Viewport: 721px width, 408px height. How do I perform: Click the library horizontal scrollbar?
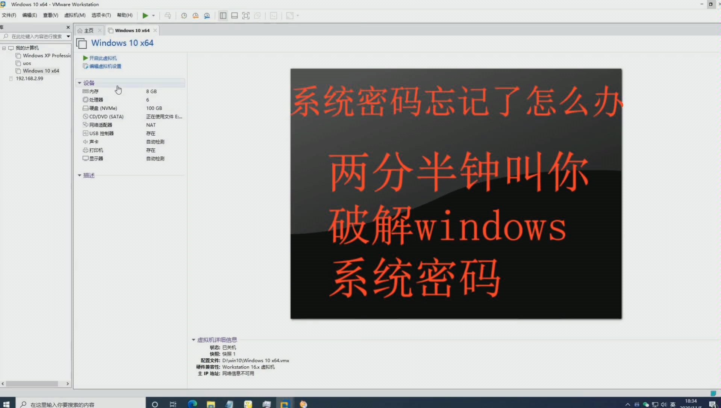pos(32,384)
